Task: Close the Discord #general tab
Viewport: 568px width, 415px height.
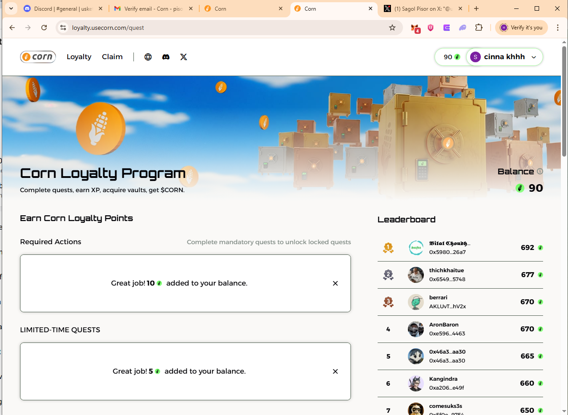Action: [101, 8]
